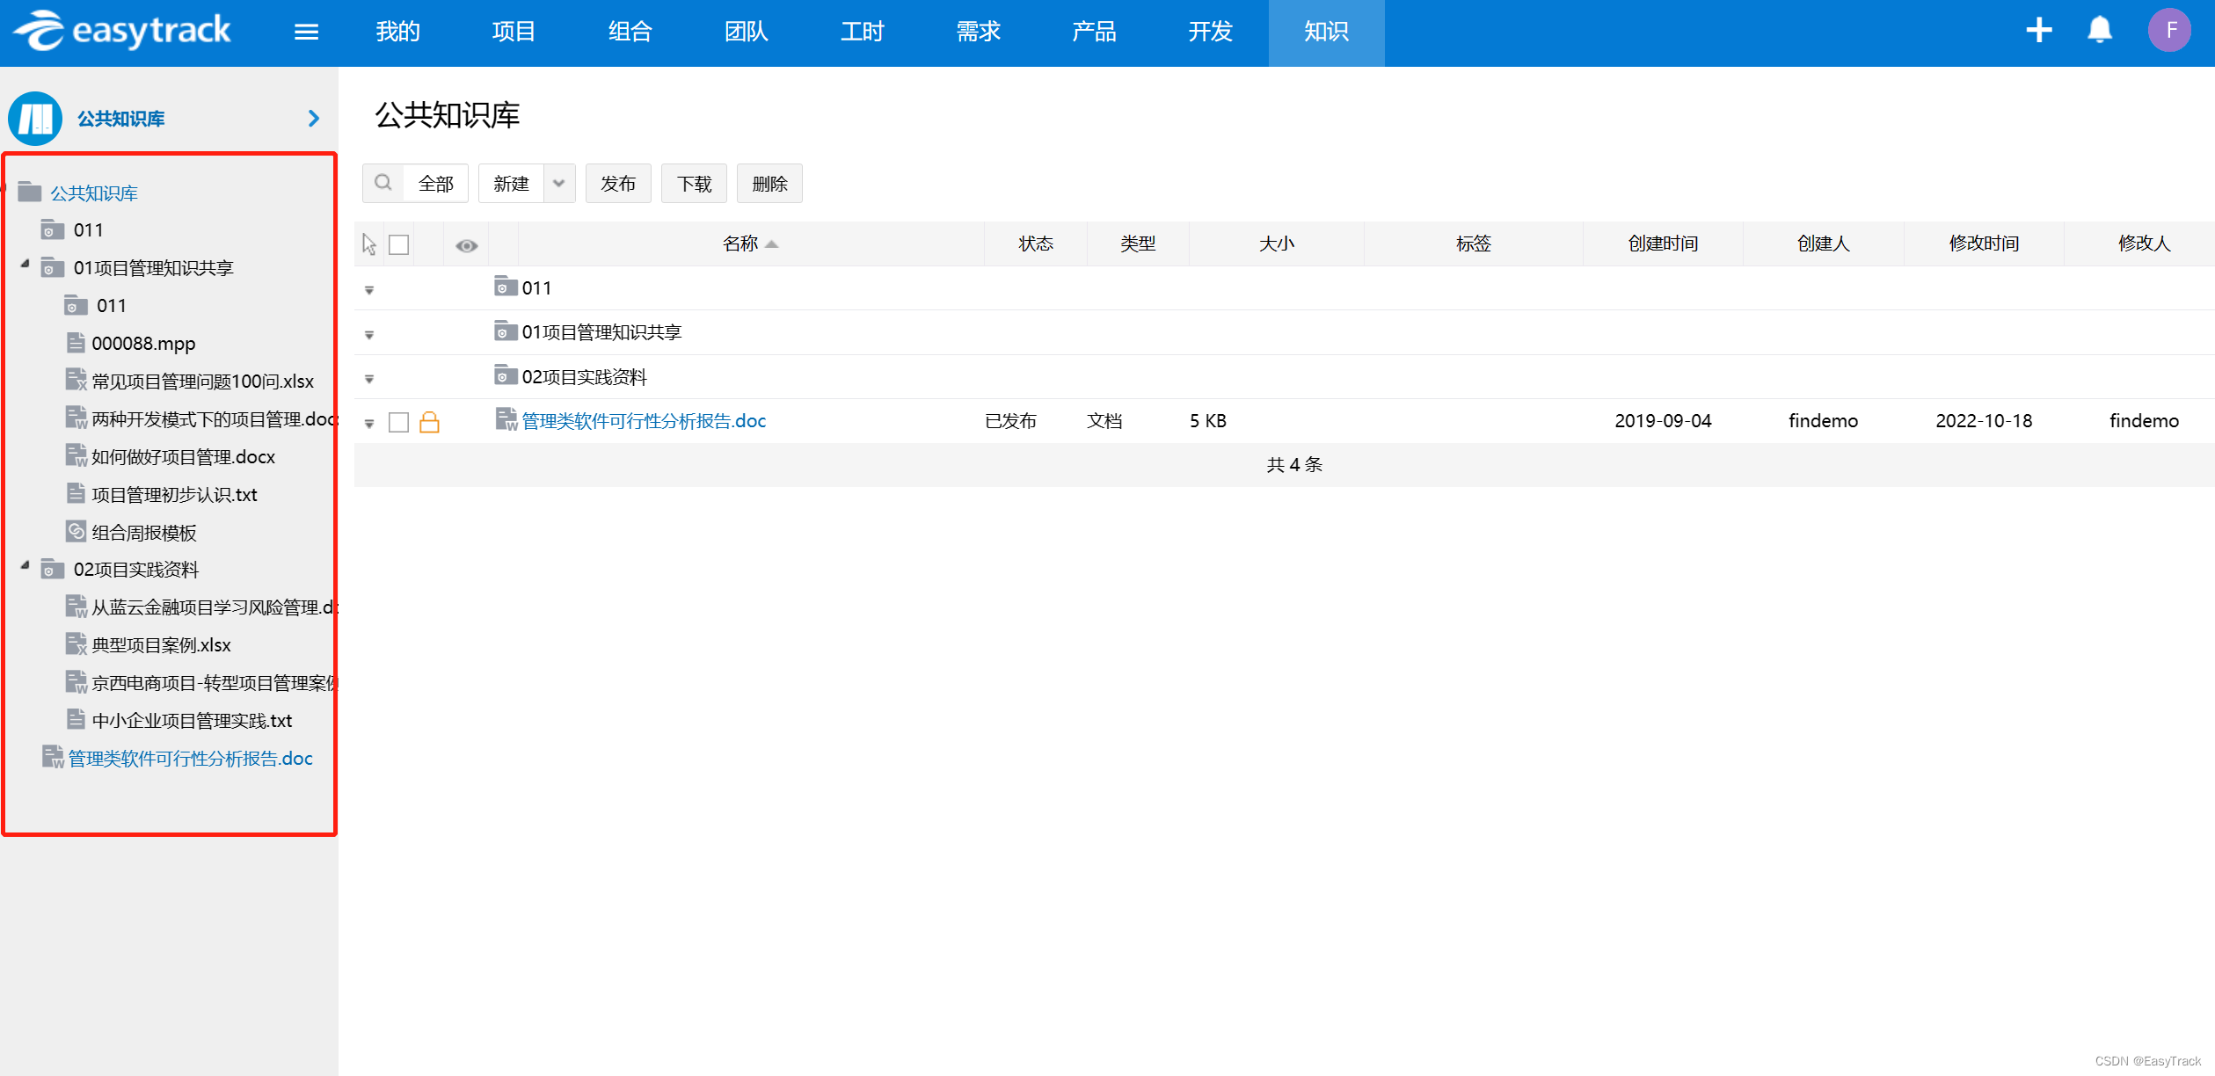Image resolution: width=2215 pixels, height=1076 pixels.
Task: Click name column sort arrow
Action: [x=772, y=244]
